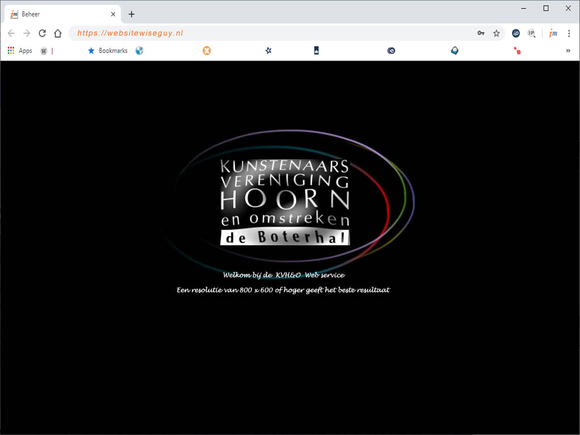Screen dimensions: 580x435
Task: Click the saved passwords key icon
Action: 481,33
